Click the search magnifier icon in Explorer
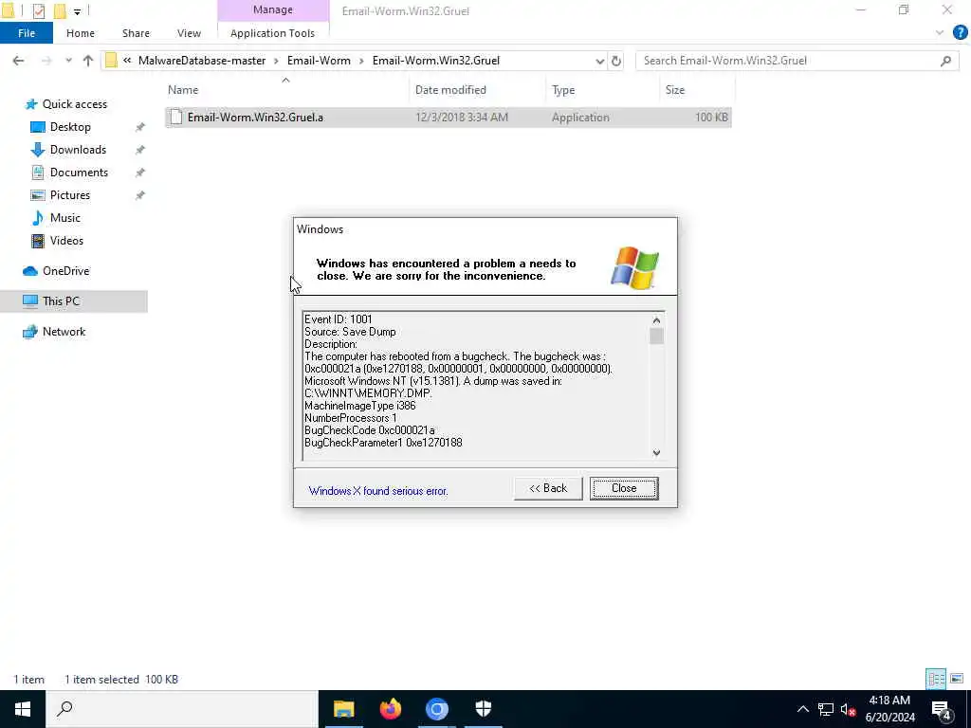 (x=945, y=61)
